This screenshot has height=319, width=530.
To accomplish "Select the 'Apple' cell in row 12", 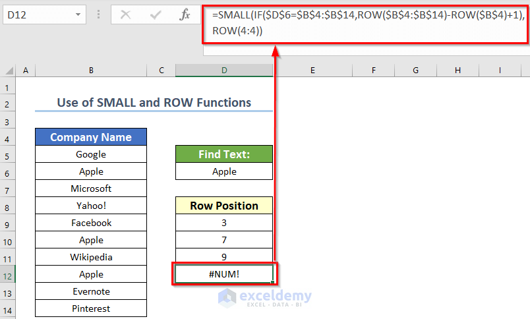I will pos(91,274).
